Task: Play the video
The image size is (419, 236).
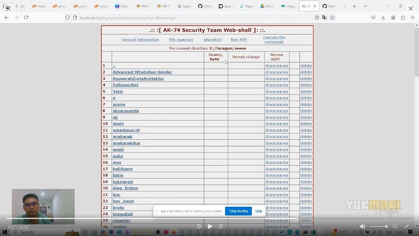Action: pos(210,227)
